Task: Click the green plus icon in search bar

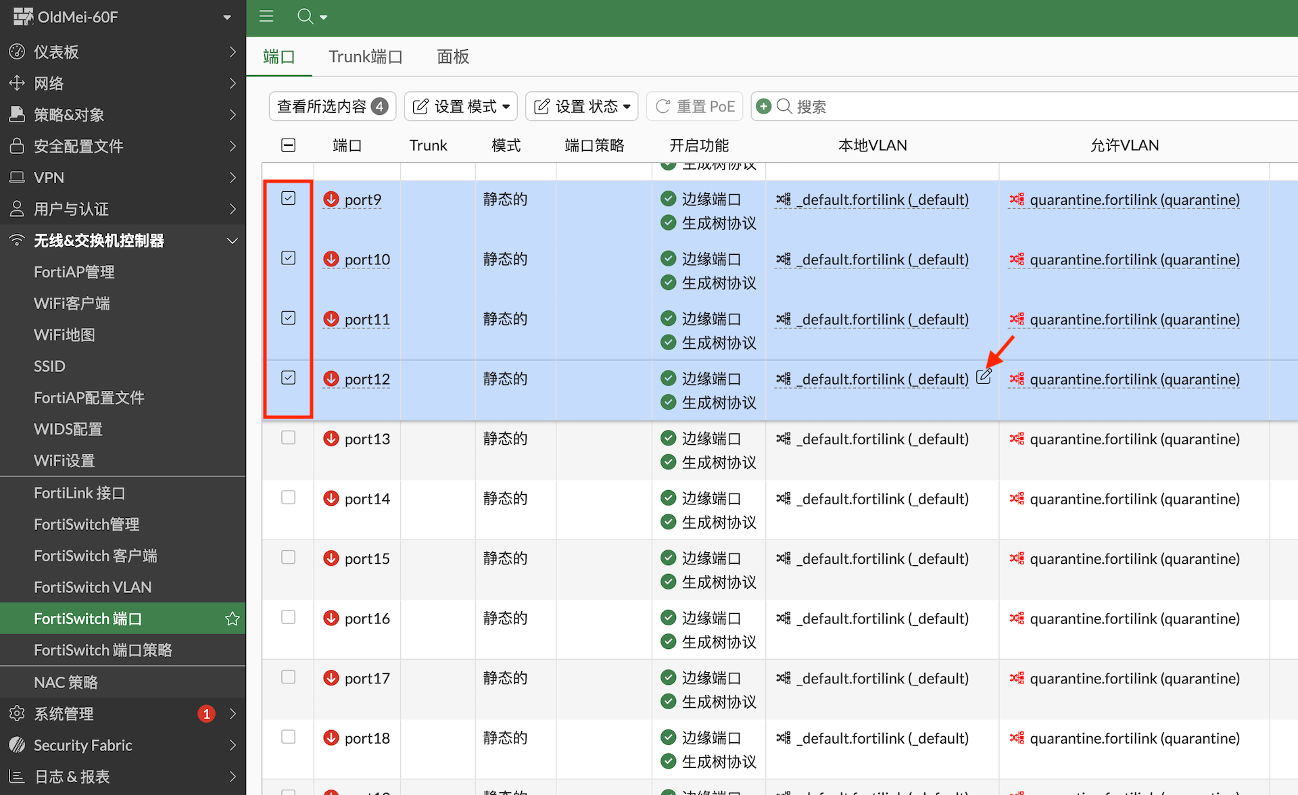Action: coord(763,106)
